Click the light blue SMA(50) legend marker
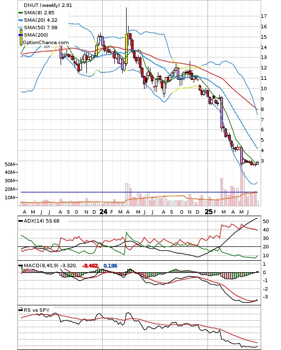This screenshot has height=350, width=281. [x=20, y=28]
